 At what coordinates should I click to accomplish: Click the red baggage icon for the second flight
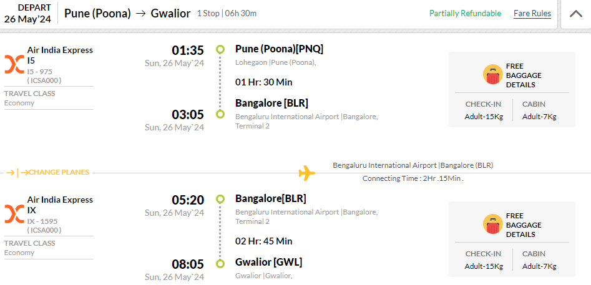493,224
